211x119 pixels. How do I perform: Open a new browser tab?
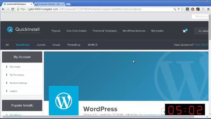[x=68, y=4]
